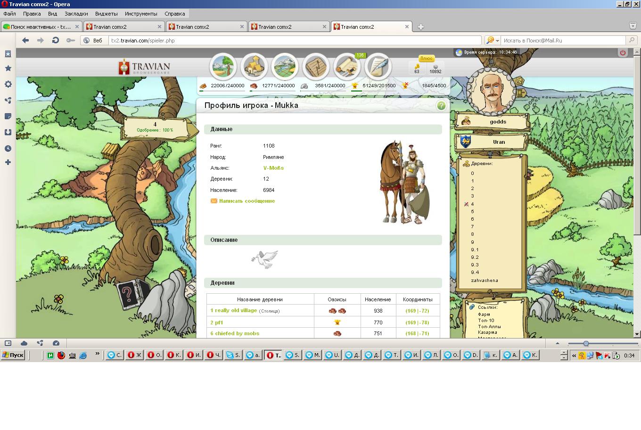Screen dimensions: 641x430
Task: Click the godds player name button
Action: [492, 122]
